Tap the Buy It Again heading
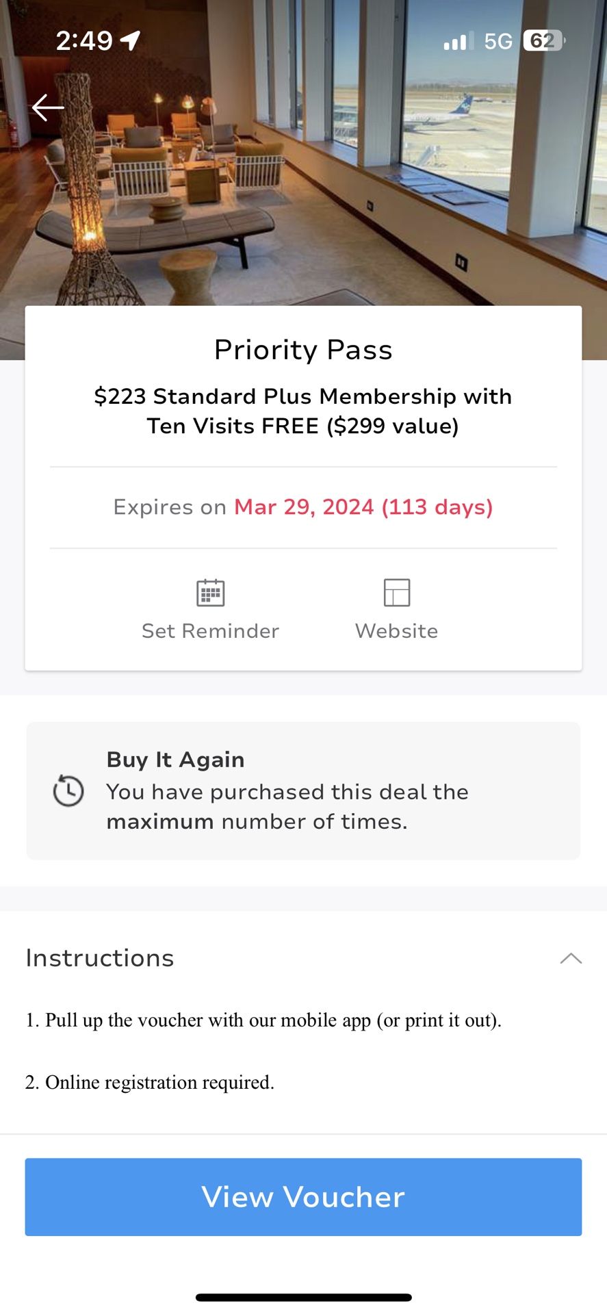Viewport: 607px width, 1314px height. (x=176, y=760)
